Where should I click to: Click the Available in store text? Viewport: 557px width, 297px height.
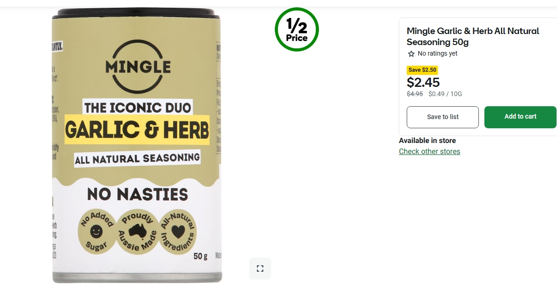tap(427, 141)
